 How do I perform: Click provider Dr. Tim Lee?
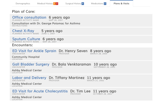click(80, 91)
